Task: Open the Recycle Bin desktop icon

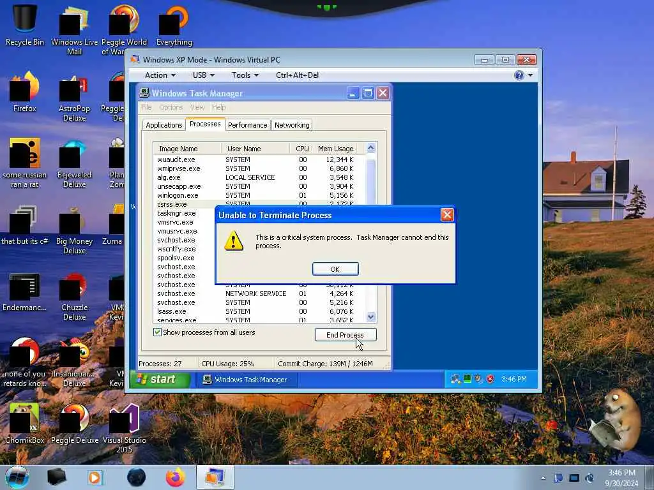Action: (x=25, y=25)
